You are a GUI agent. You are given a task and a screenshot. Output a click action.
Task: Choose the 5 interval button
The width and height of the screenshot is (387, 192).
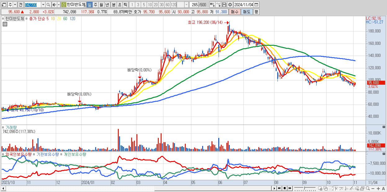144,5
